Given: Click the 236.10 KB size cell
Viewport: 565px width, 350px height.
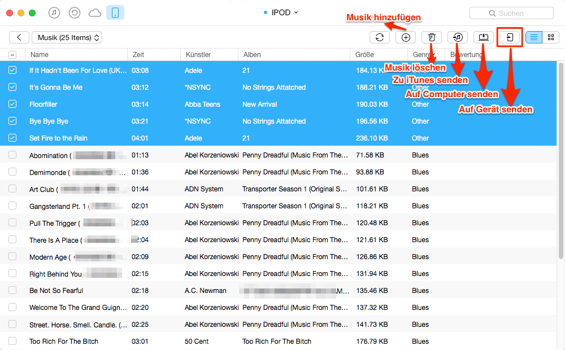Looking at the screenshot, I should coord(372,138).
